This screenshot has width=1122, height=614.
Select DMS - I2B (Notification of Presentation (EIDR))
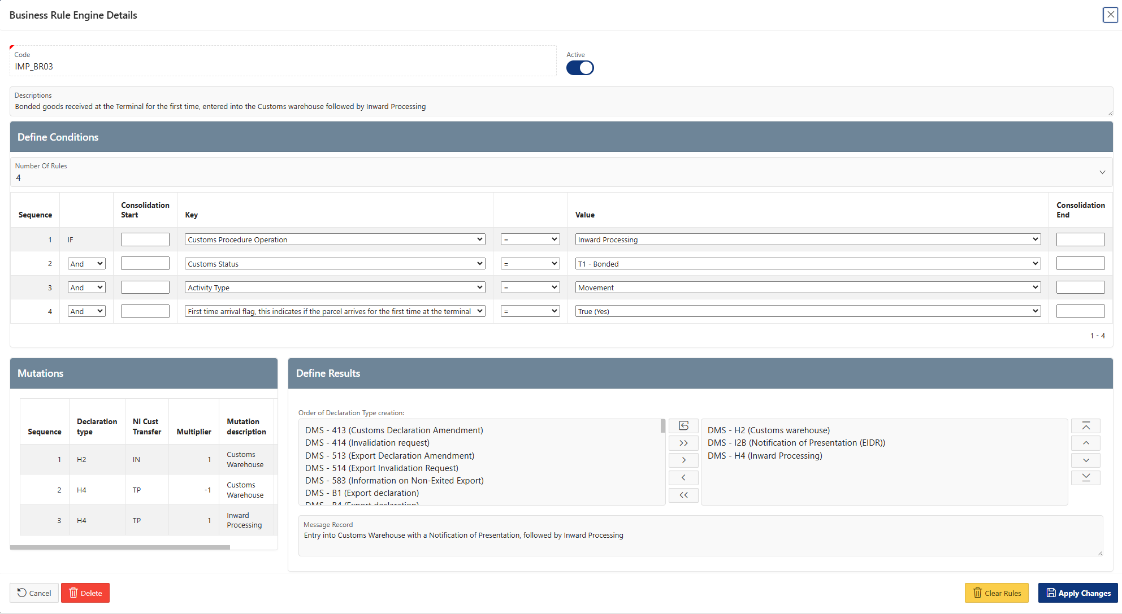tap(796, 443)
